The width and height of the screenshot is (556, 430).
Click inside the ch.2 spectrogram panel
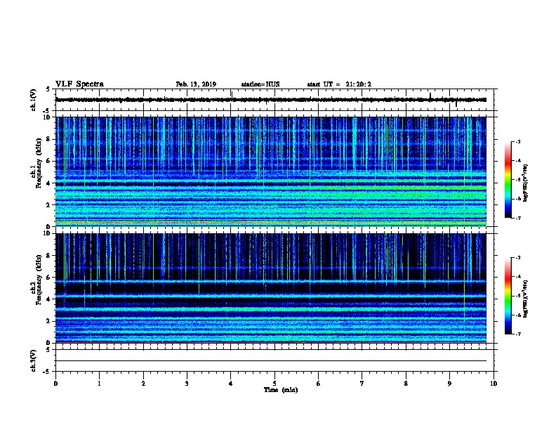(x=271, y=288)
